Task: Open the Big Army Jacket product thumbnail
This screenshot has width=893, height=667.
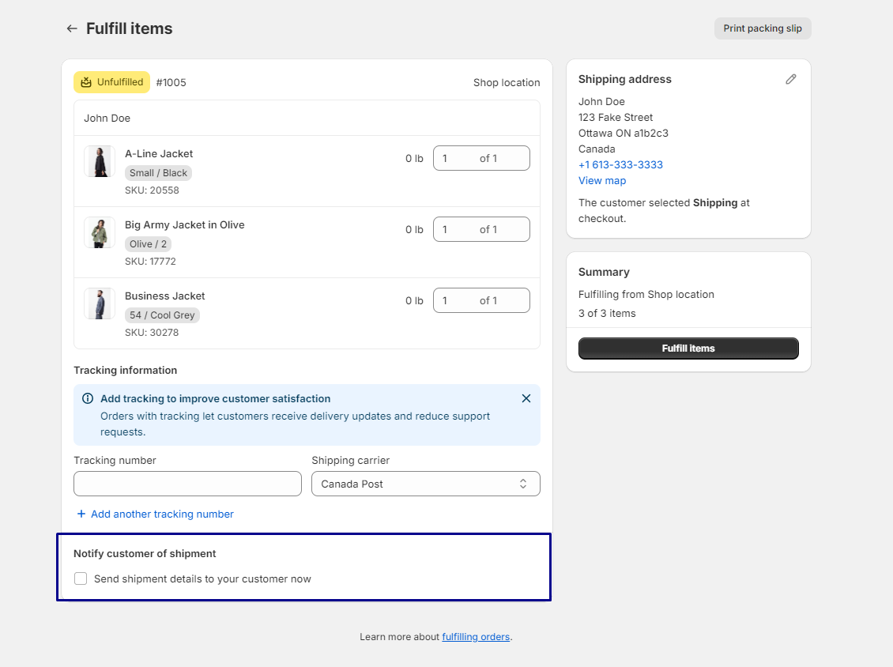Action: coord(100,232)
